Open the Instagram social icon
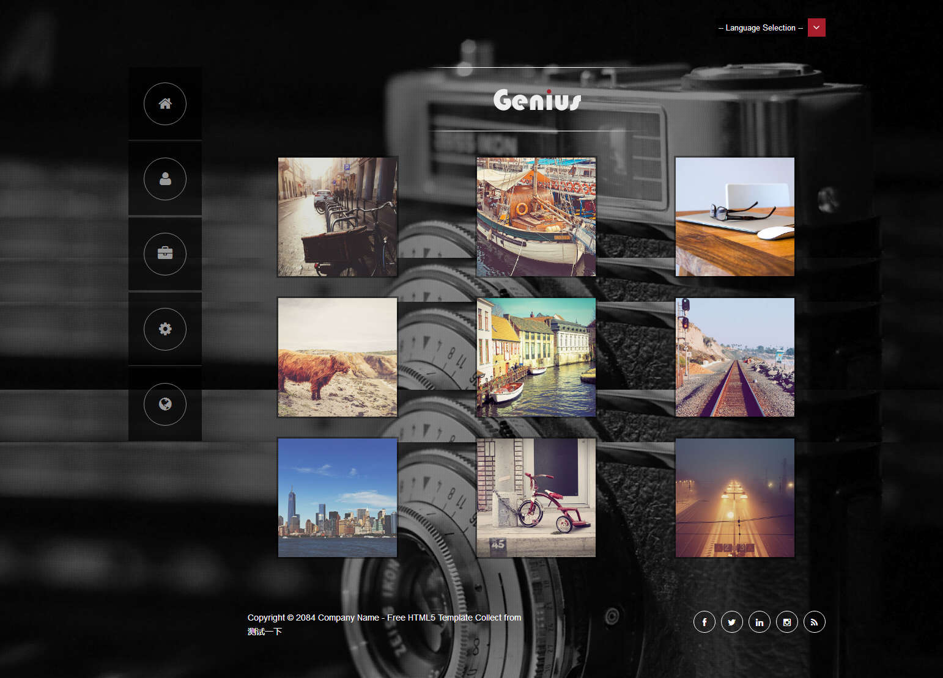Viewport: 943px width, 678px height. coord(787,622)
